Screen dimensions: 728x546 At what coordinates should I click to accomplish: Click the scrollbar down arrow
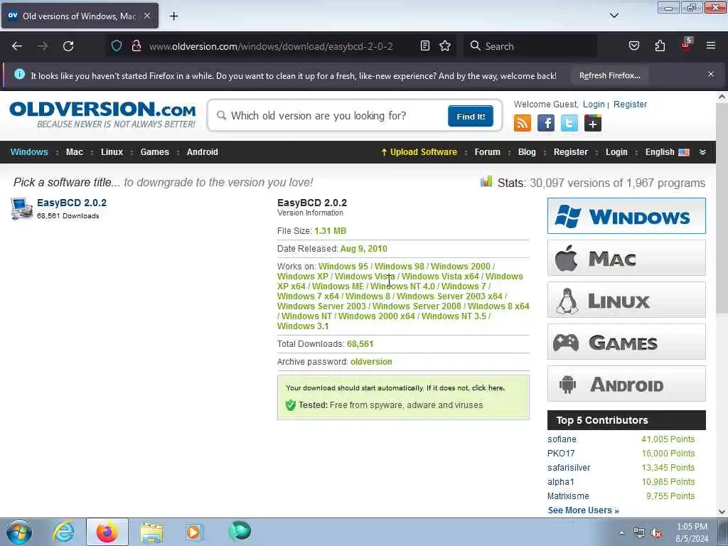click(x=722, y=512)
